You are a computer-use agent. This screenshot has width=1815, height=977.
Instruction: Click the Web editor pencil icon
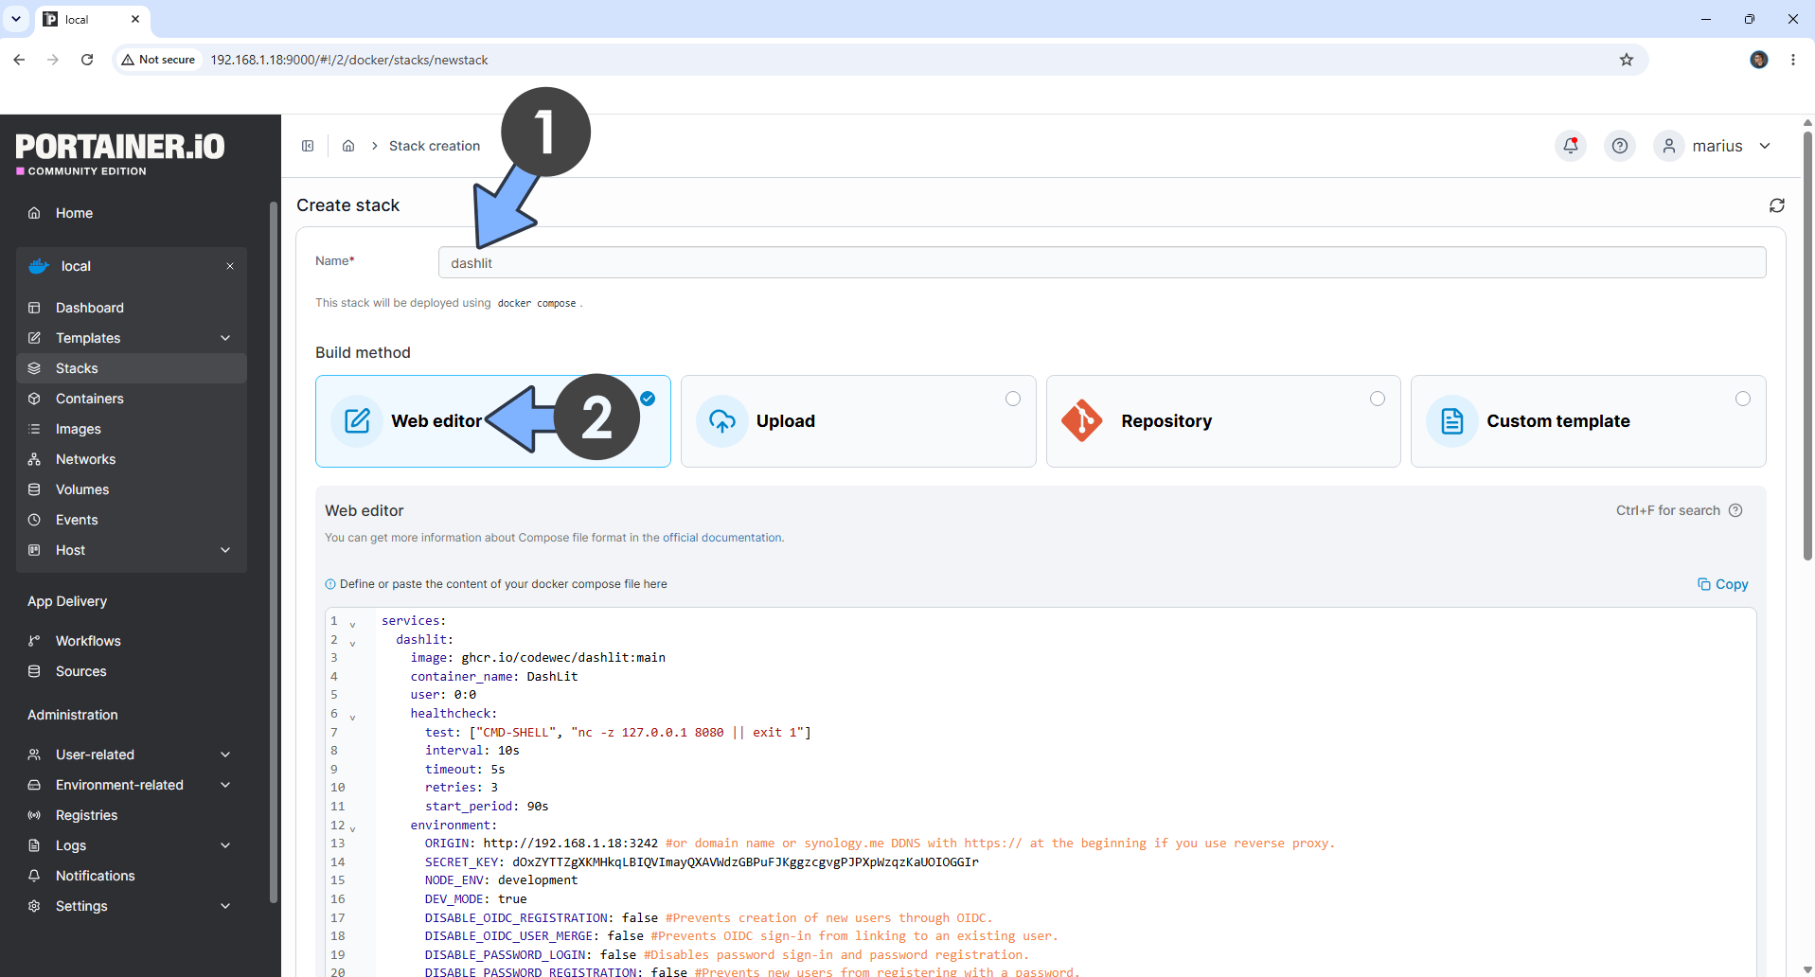[x=357, y=421]
